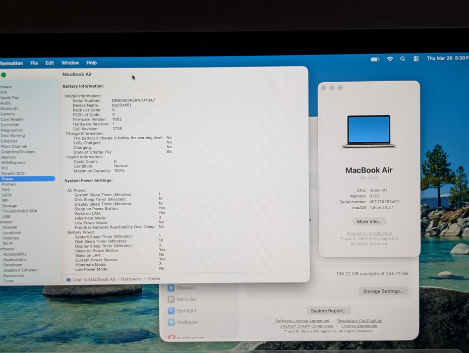Click the Menu Bar icon in System Settings
469x353 pixels.
[171, 299]
